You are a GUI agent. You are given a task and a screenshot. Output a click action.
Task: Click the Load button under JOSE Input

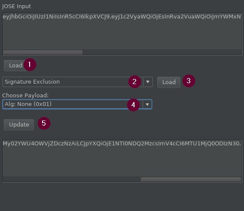[x=15, y=66]
